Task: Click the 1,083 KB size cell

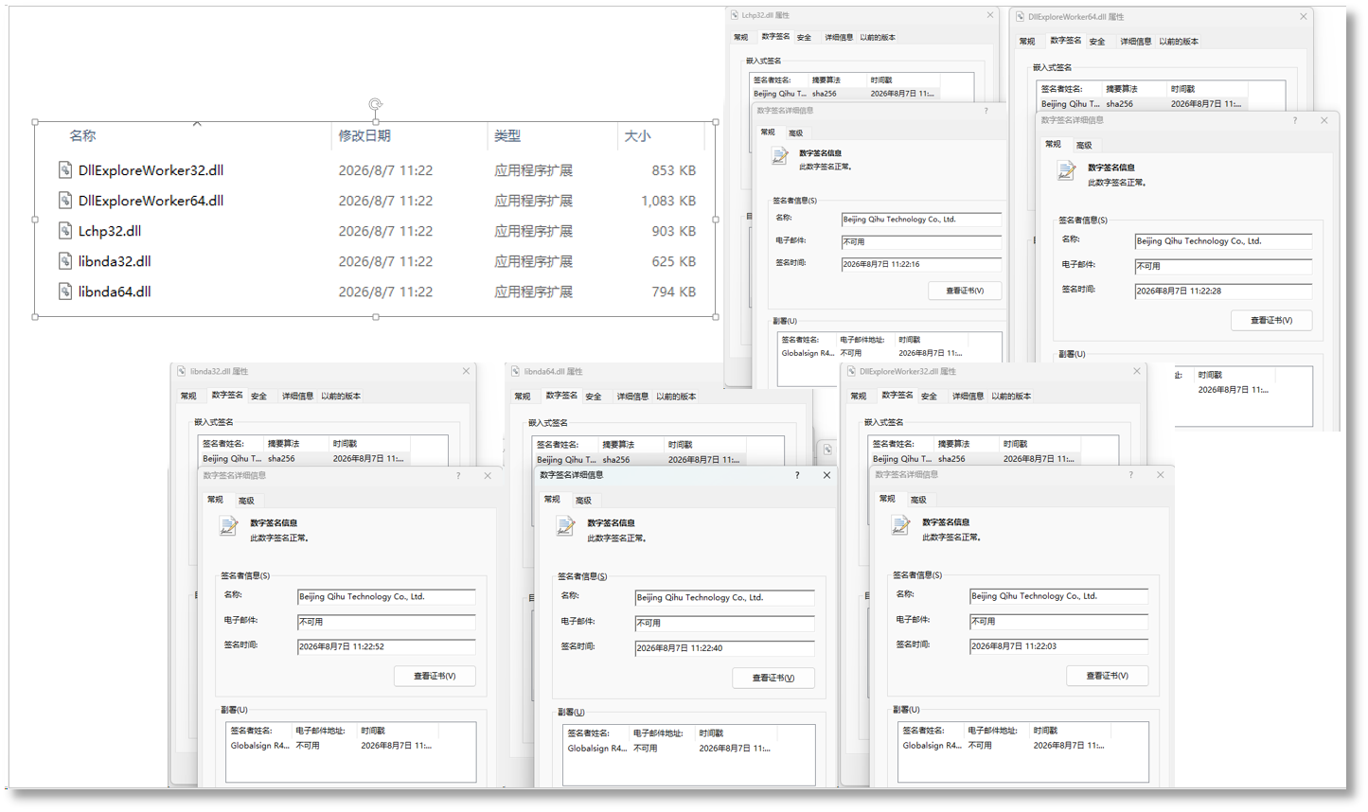Action: point(668,201)
